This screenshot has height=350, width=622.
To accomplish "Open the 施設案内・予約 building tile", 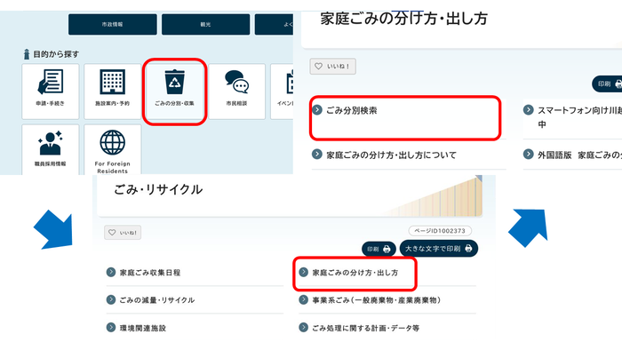I will [x=113, y=91].
